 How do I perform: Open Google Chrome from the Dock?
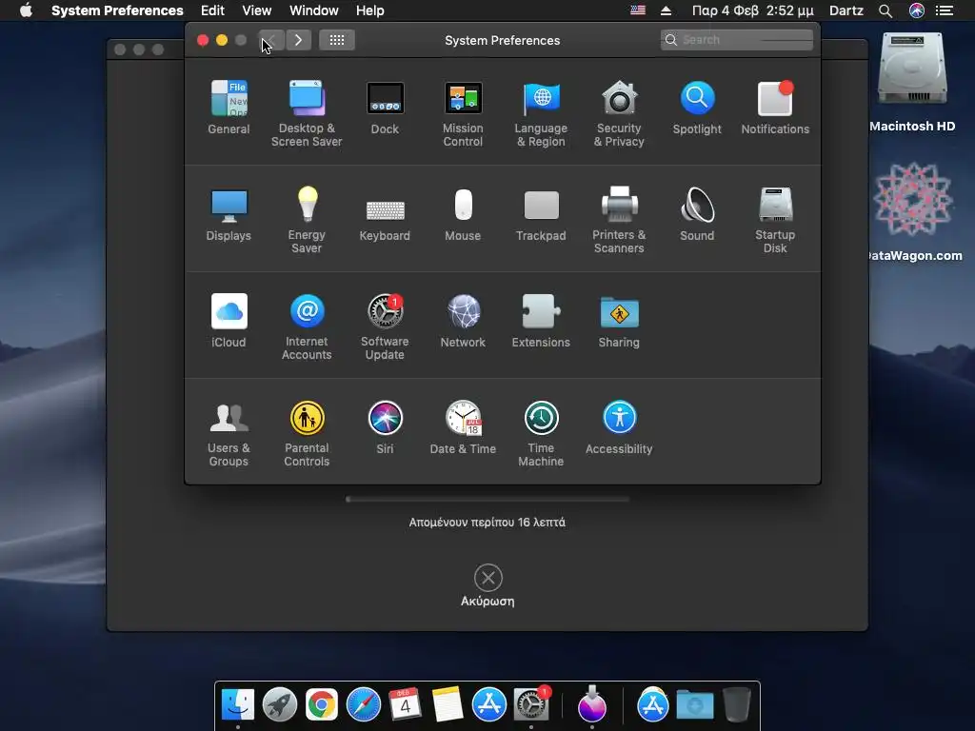[322, 705]
